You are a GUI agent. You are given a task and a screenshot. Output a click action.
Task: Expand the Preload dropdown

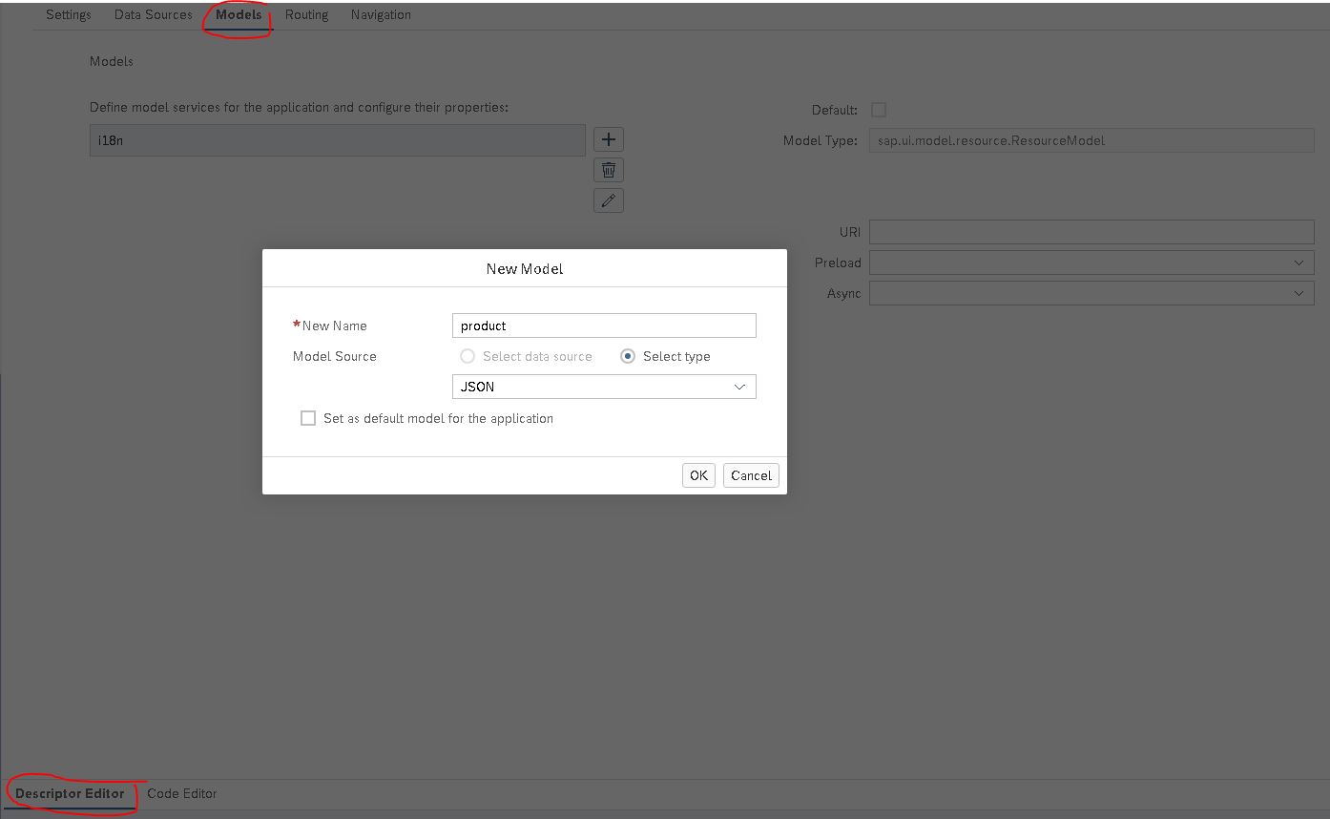(x=1091, y=262)
